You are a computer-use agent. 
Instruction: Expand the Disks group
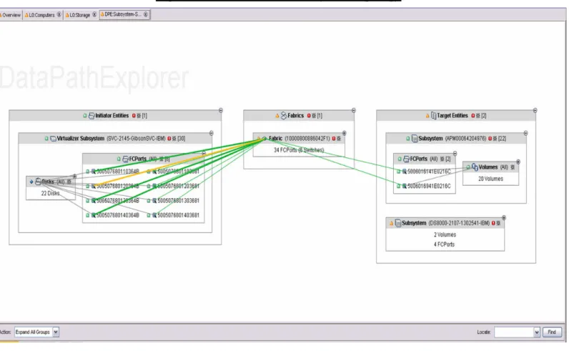click(75, 176)
